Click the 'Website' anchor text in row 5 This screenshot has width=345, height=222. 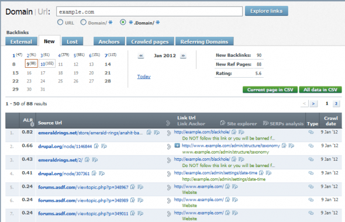189,193
